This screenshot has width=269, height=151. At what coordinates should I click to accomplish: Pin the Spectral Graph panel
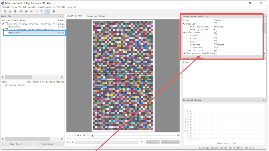point(263,100)
